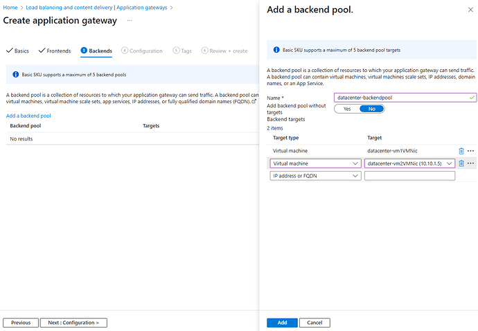The height and width of the screenshot is (331, 478).
Task: Click the Add a backend pool link
Action: 28,116
